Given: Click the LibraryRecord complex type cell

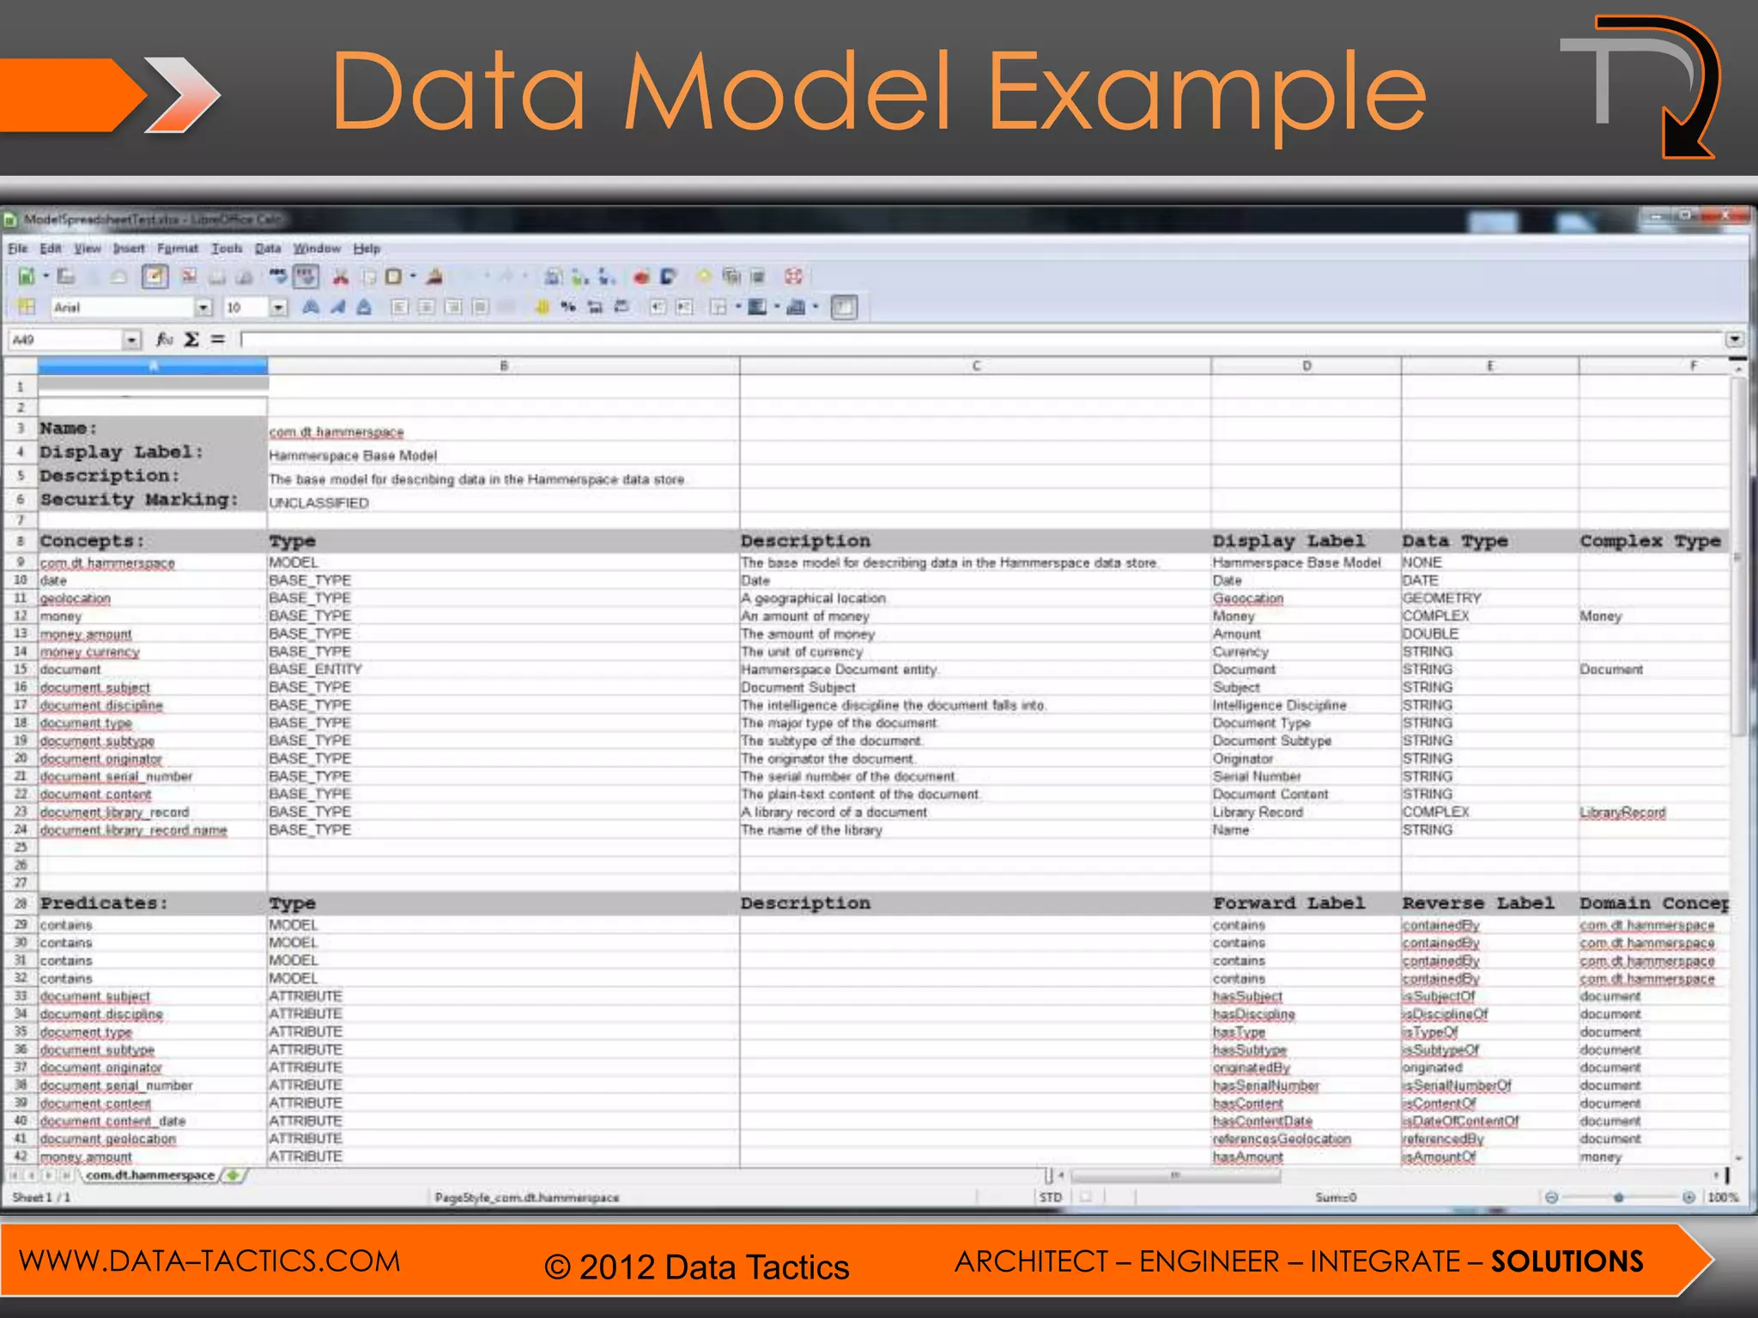Looking at the screenshot, I should coord(1622,812).
